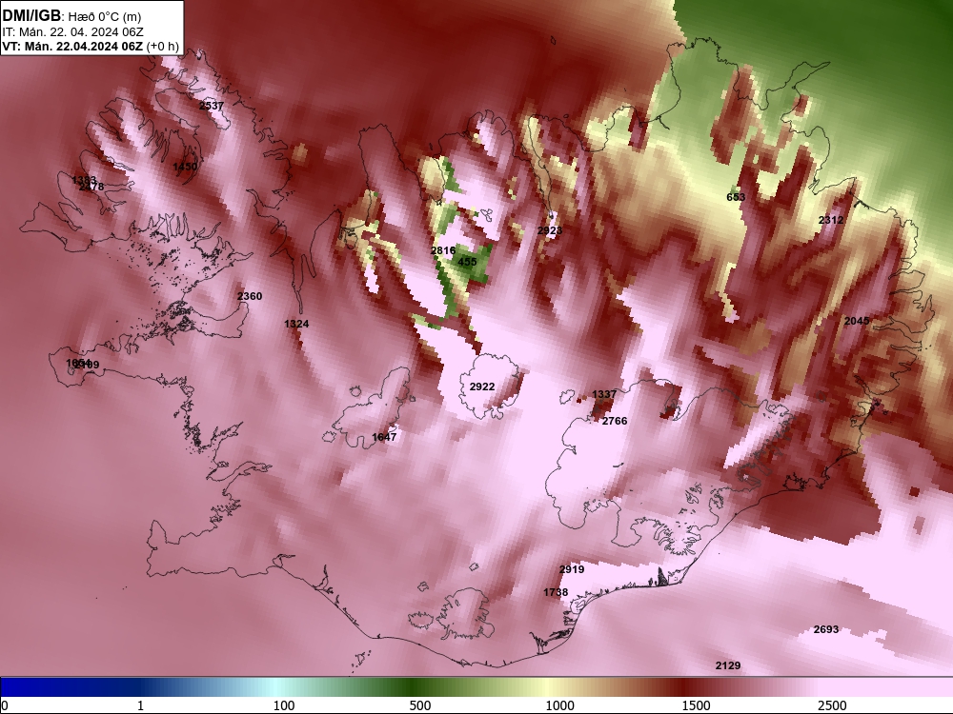Screen dimensions: 953x714
Task: Click the 1647 label on the glacier
Action: (x=384, y=437)
